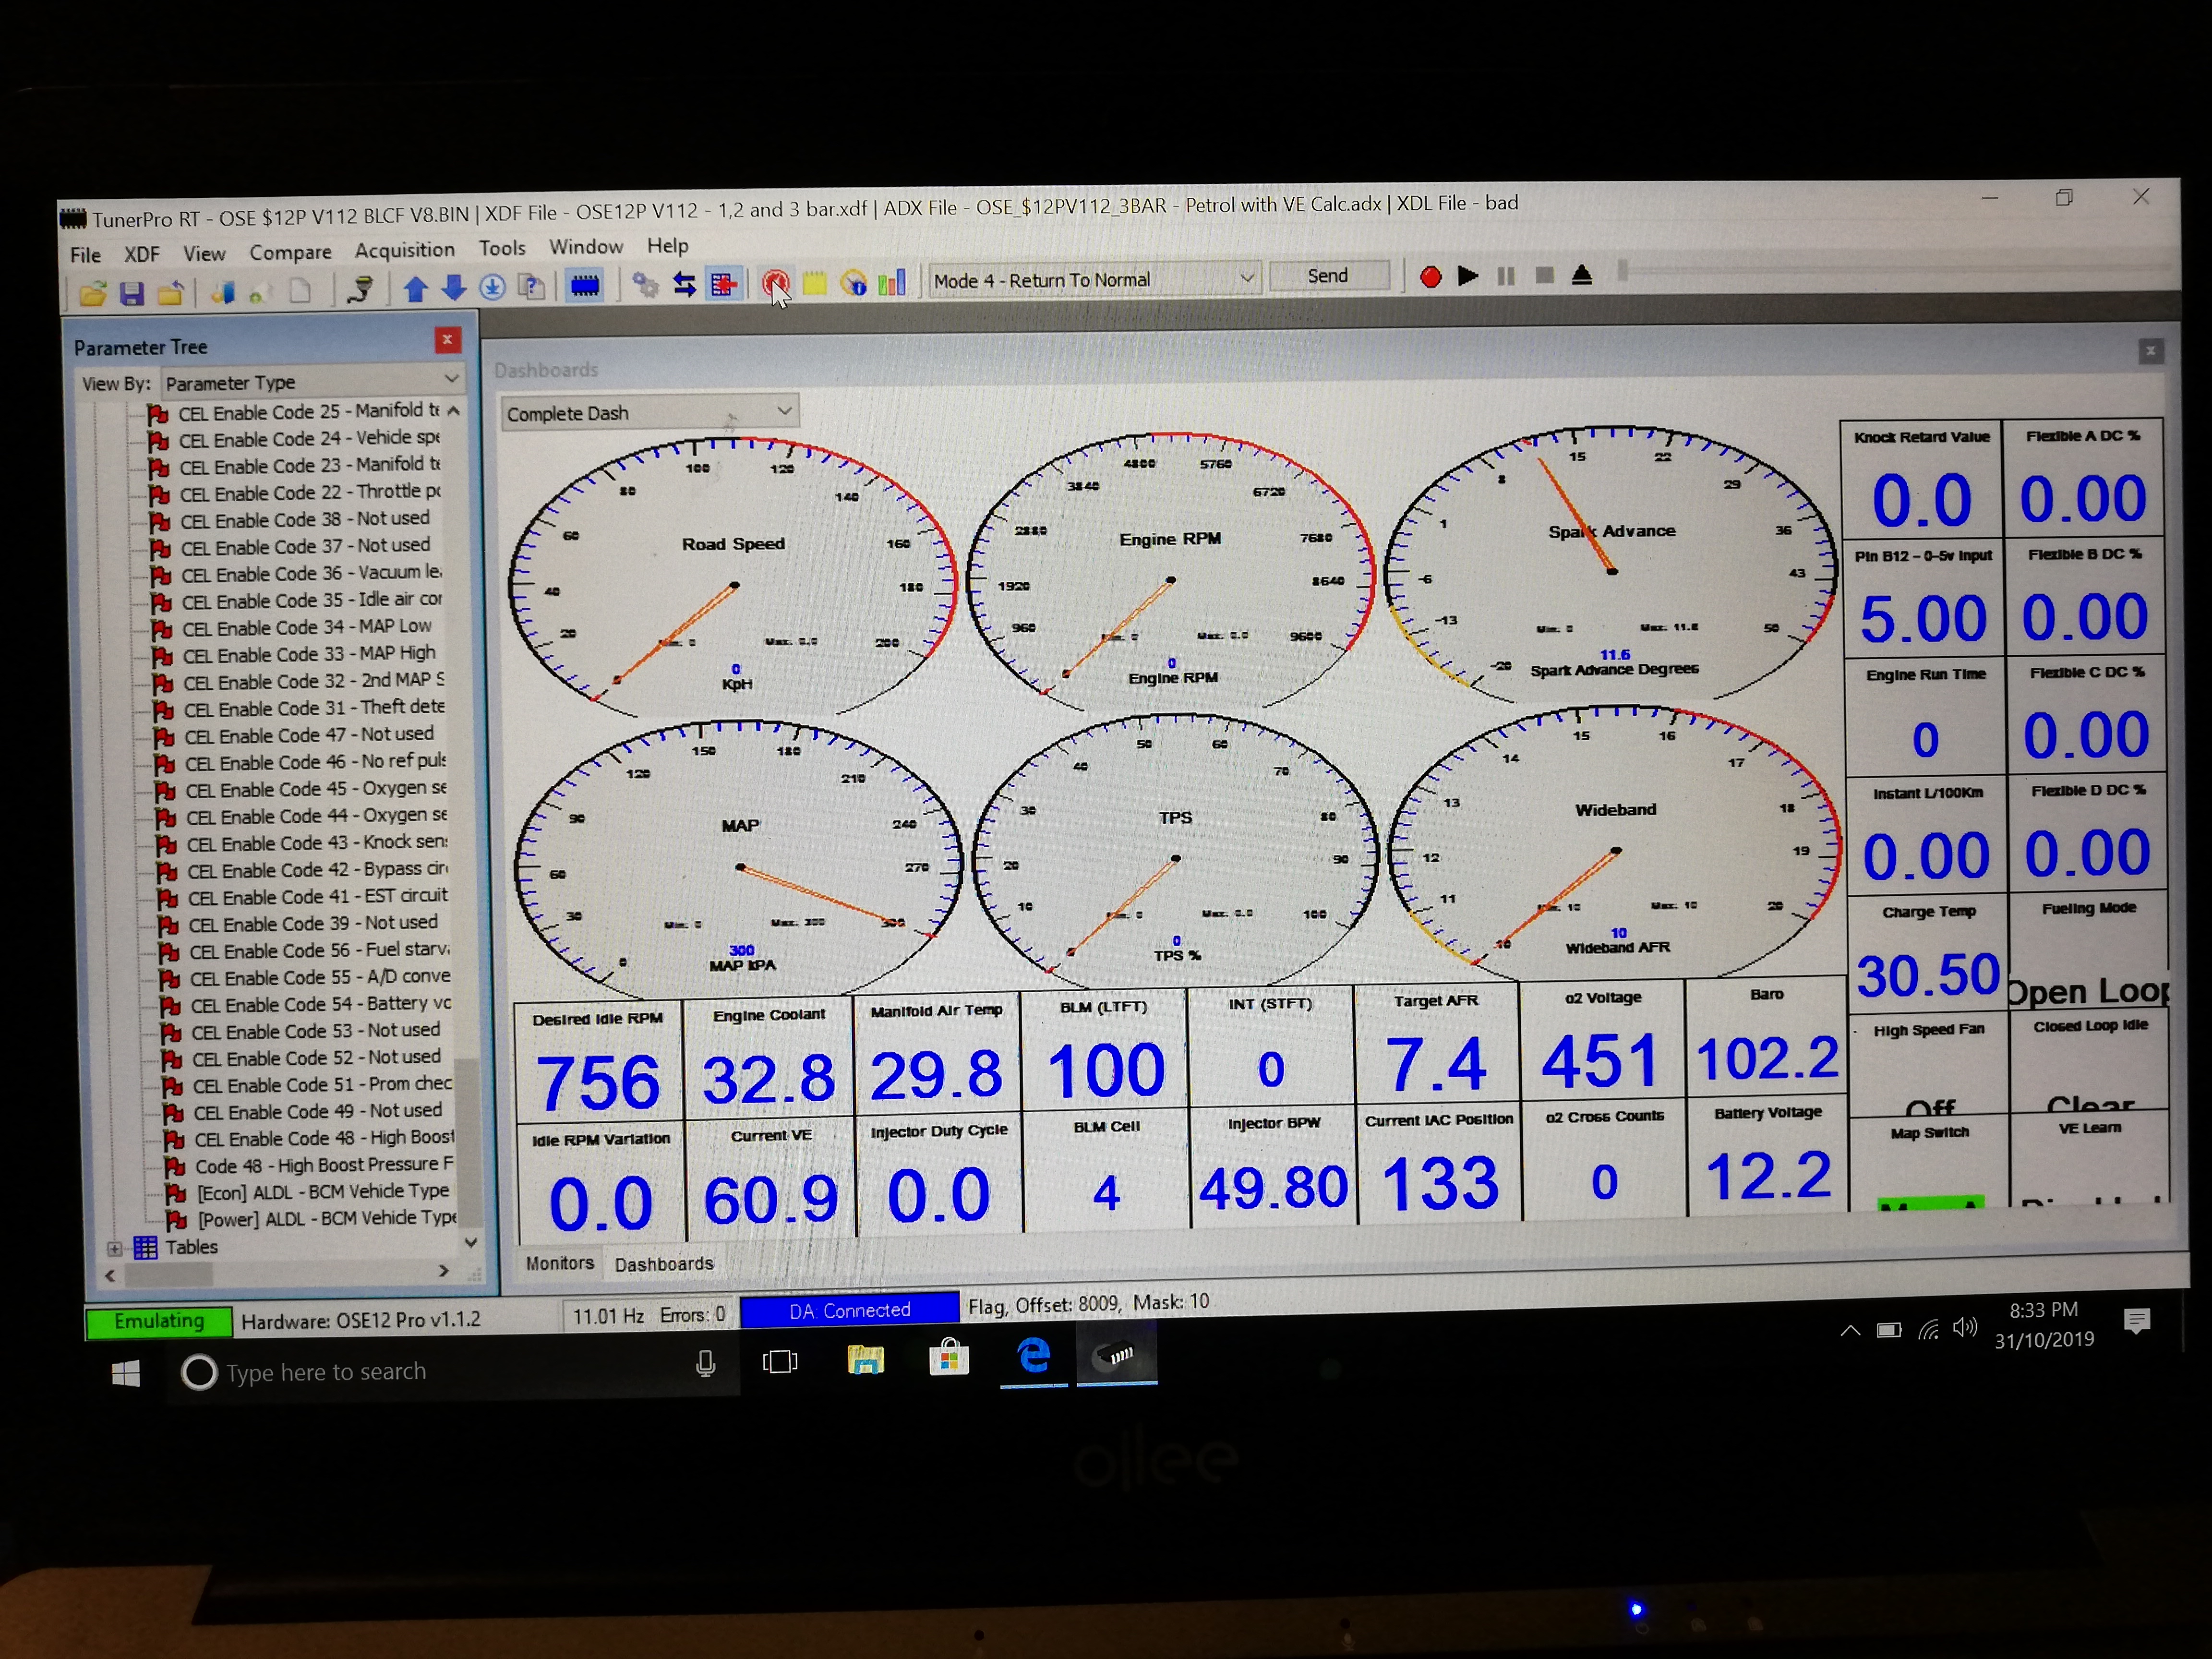Select CEL Enable Code 34 - MAP Low

[306, 627]
